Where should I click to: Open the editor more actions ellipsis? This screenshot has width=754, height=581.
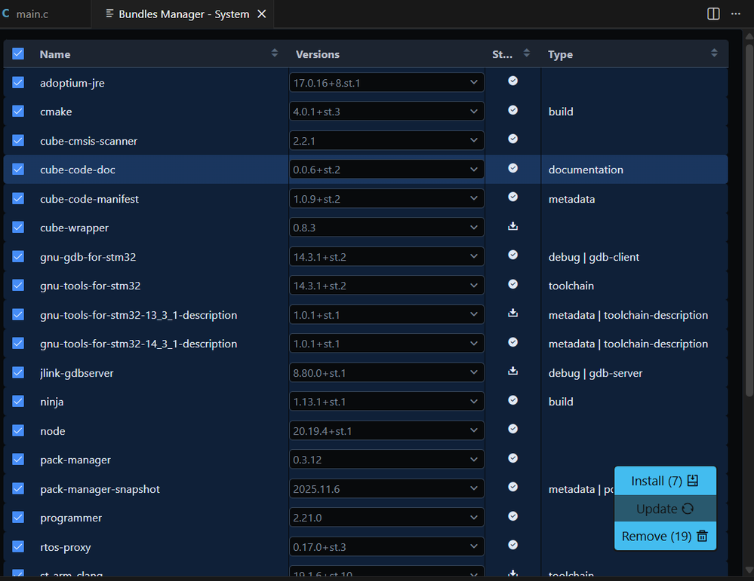coord(736,14)
